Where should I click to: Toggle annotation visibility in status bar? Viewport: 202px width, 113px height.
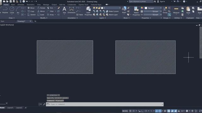pyautogui.click(x=172, y=111)
